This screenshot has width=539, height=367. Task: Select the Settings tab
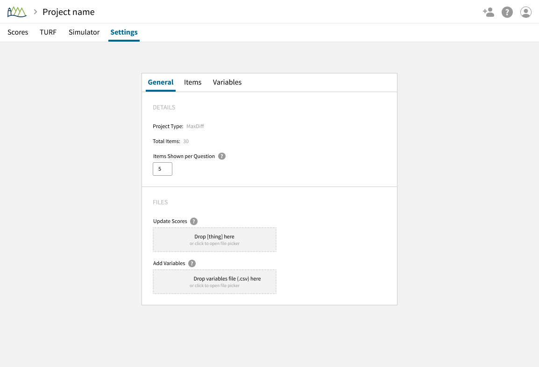tap(124, 32)
